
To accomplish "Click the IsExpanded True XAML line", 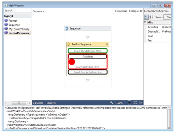I will (38, 118).
